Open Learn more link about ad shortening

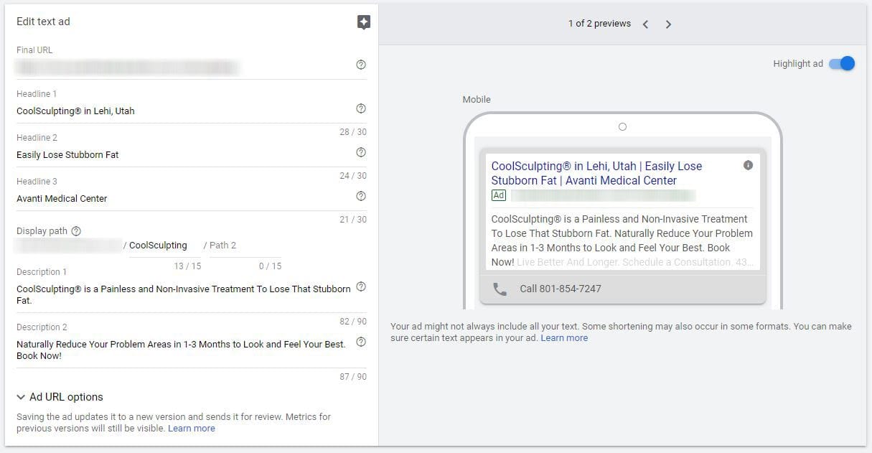pos(564,338)
